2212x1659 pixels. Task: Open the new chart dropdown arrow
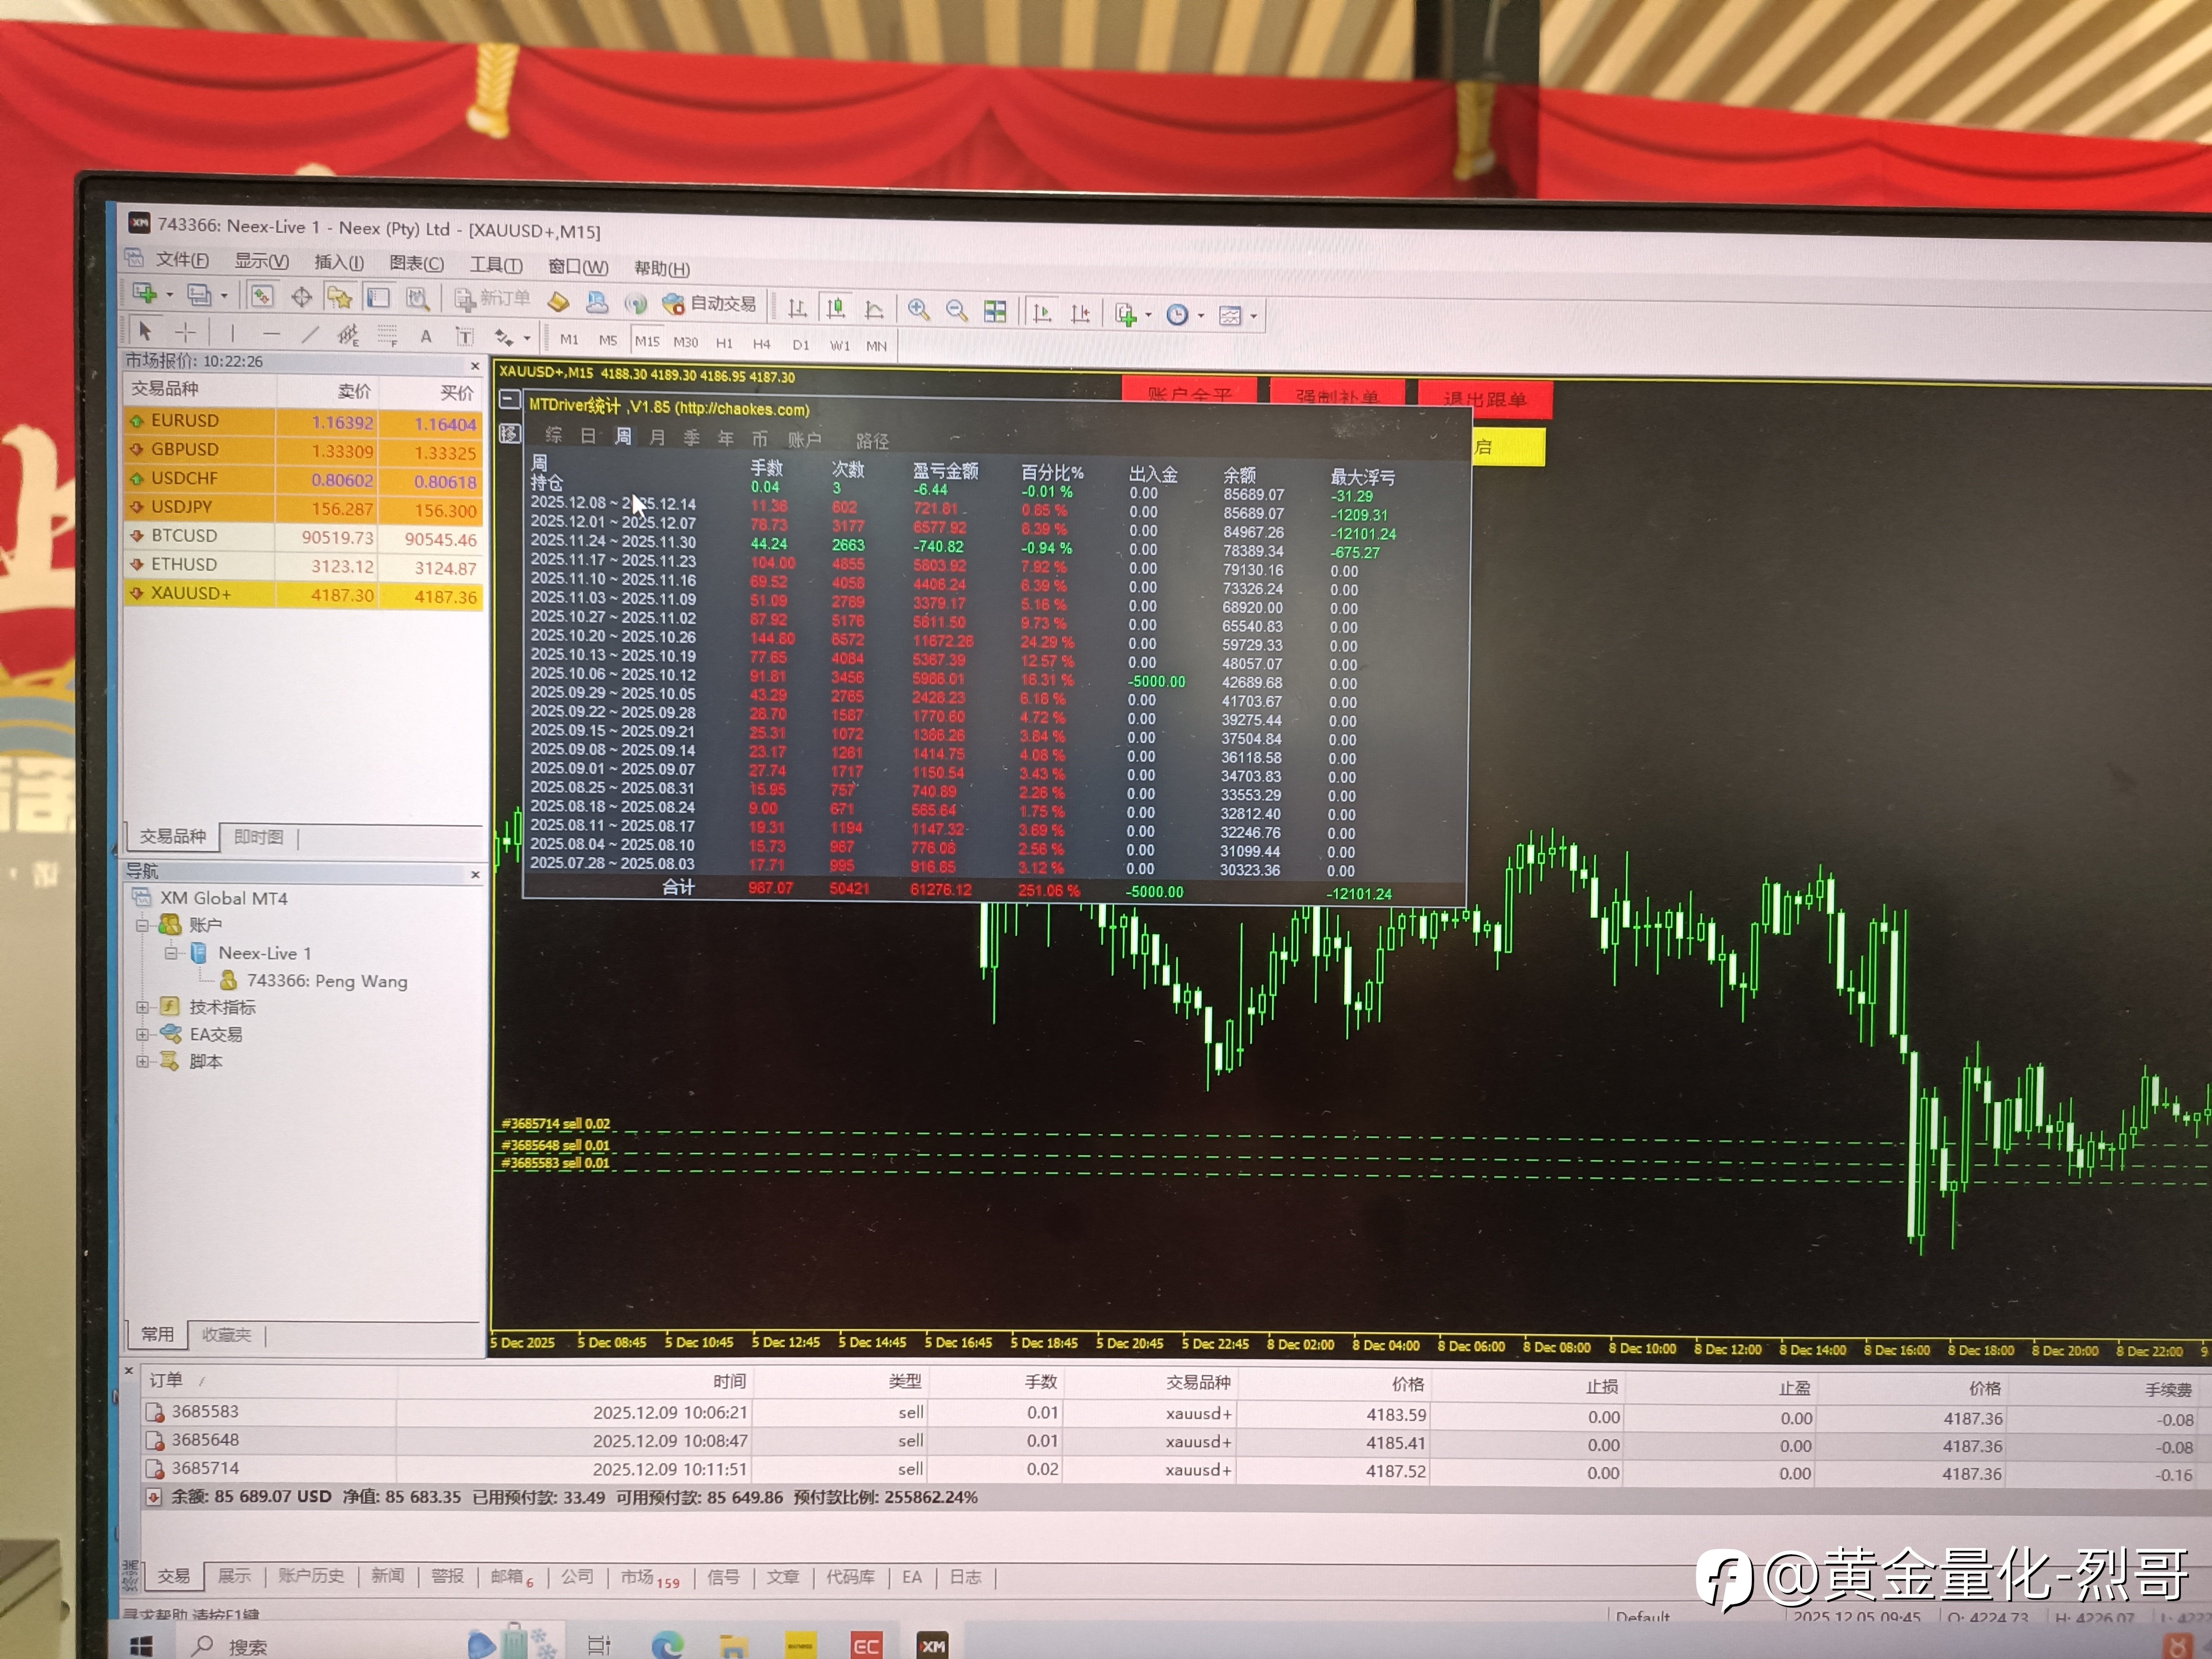tap(169, 294)
